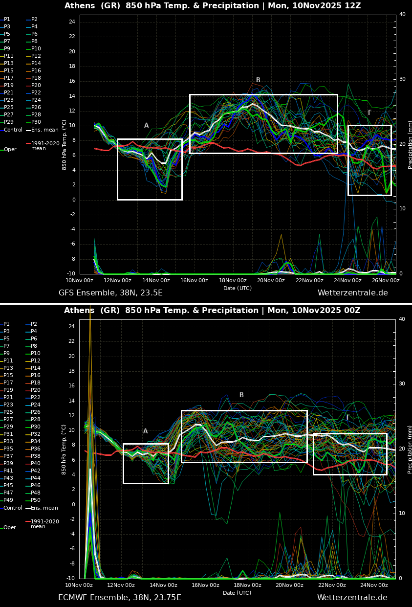Click the Control legend entry in GFS chart
Screen dimensions: 412x607
(13, 130)
